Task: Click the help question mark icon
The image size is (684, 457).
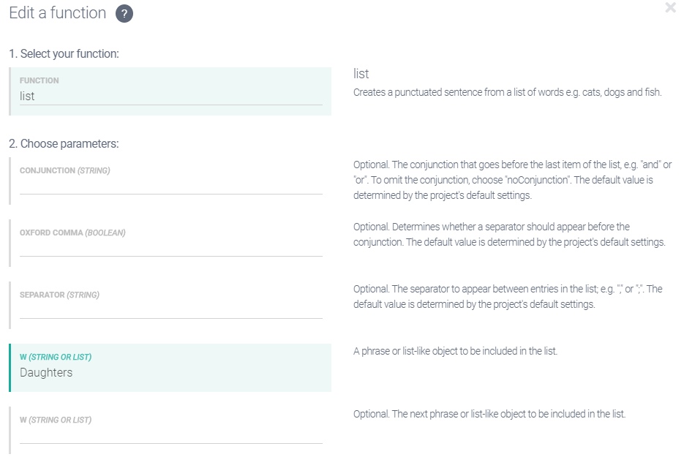Action: [x=124, y=14]
